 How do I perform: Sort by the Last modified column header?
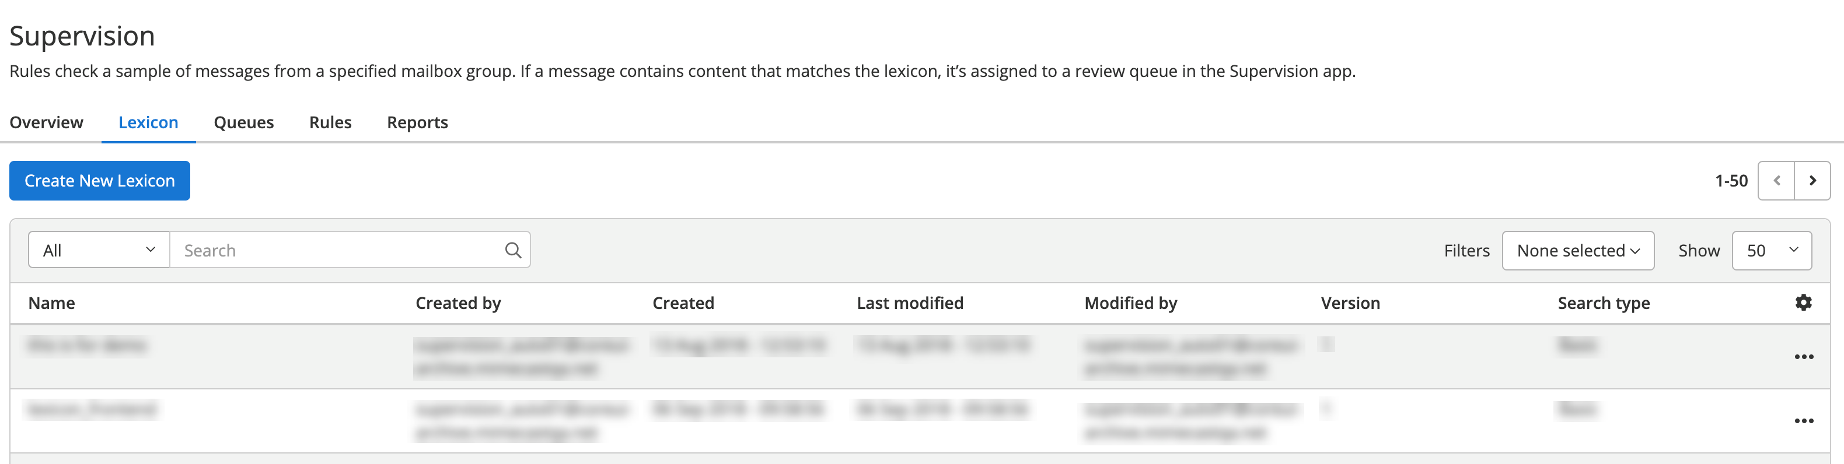coord(910,303)
